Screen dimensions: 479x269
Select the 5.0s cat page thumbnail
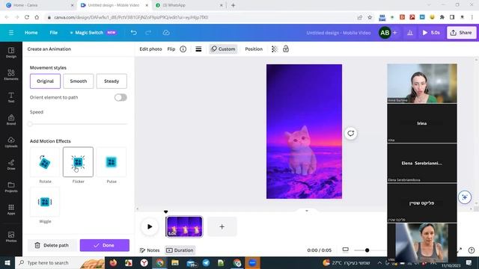pyautogui.click(x=184, y=226)
